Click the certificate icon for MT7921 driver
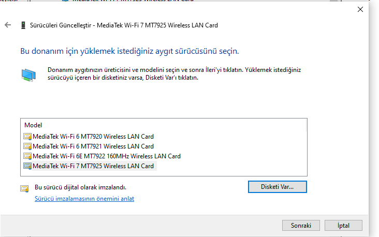 click(x=27, y=146)
